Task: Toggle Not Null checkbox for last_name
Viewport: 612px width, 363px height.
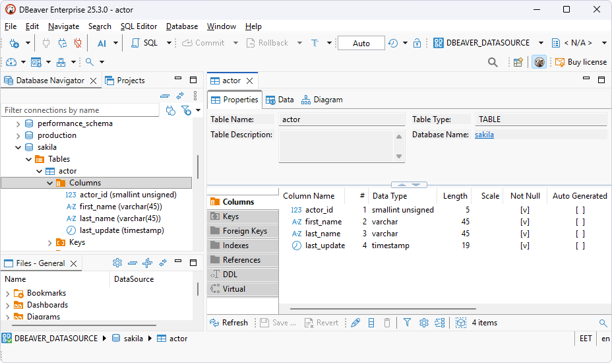Action: [x=524, y=234]
